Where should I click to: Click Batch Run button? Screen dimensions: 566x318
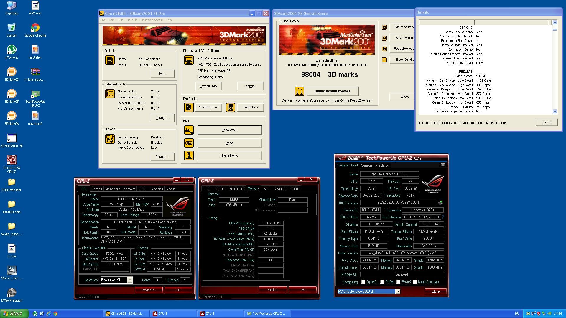point(250,107)
